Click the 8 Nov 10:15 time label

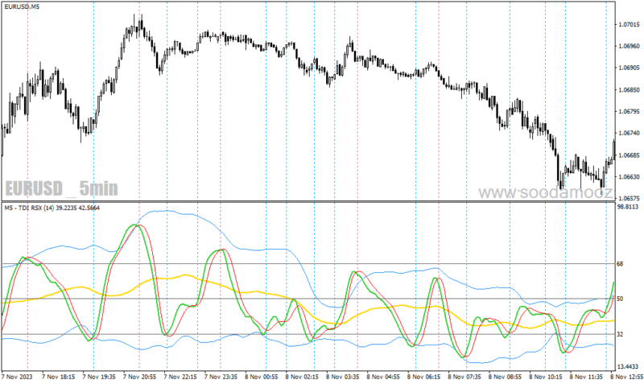point(546,377)
